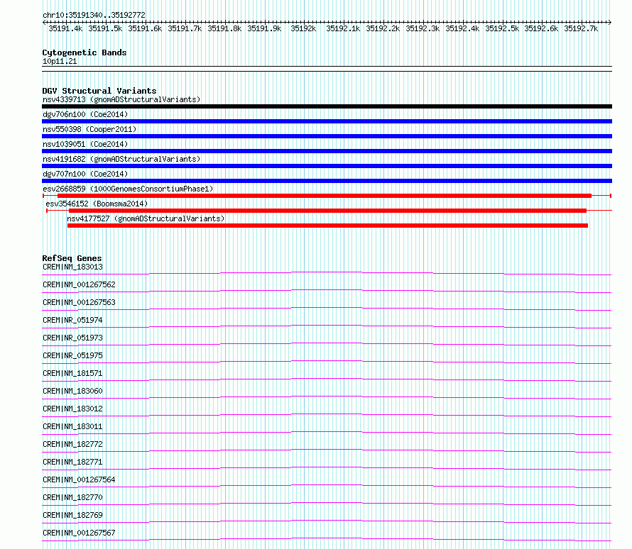Click the nsv4191682 gnomAD variant label
This screenshot has height=549, width=632.
(x=121, y=159)
